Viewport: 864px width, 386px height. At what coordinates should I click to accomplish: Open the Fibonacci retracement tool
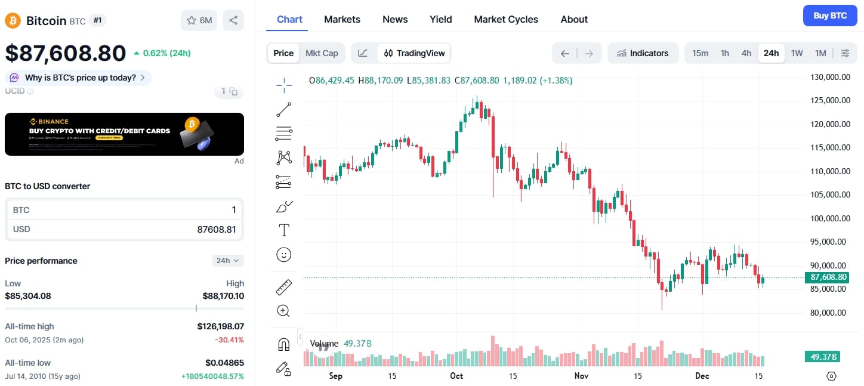[284, 134]
